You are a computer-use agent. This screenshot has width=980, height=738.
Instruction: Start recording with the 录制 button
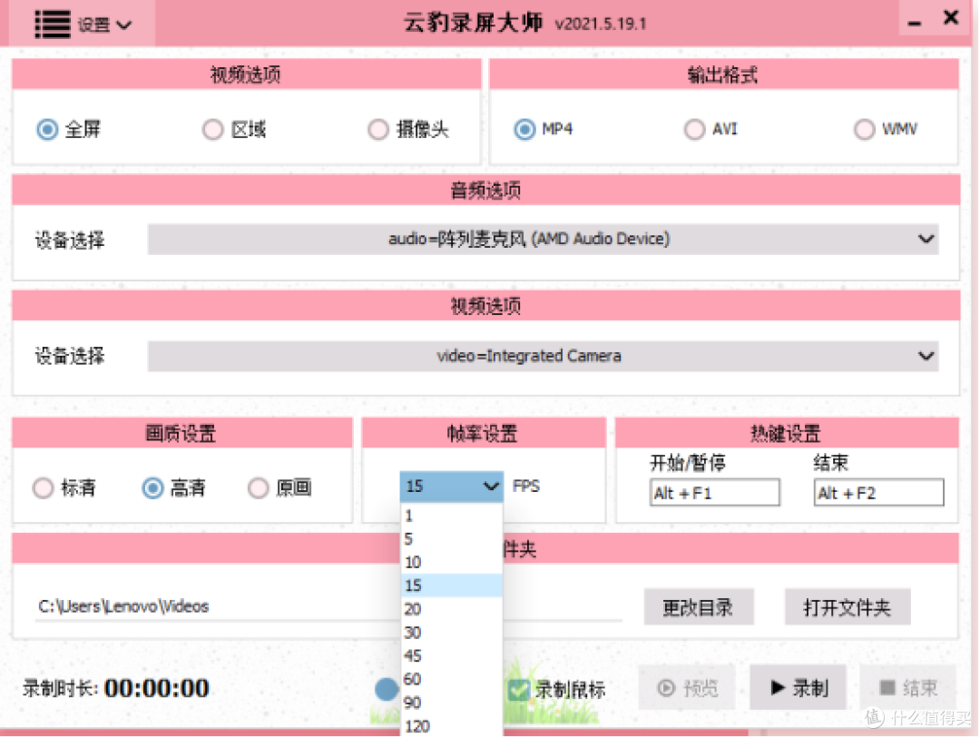(x=799, y=688)
